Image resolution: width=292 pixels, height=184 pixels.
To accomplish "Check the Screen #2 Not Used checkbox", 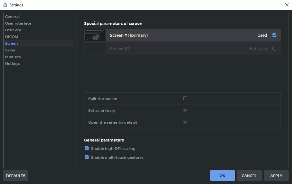I will pos(274,49).
